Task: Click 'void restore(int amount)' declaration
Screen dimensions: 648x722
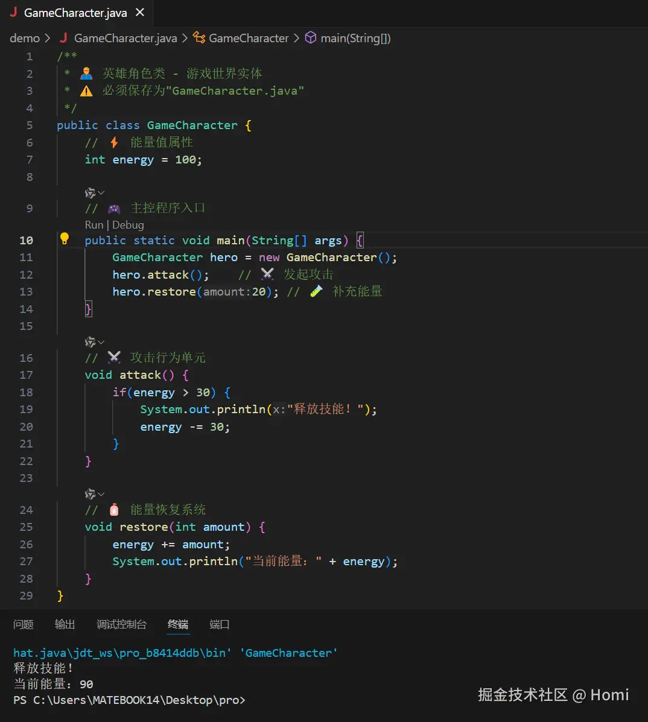Action: (x=168, y=527)
